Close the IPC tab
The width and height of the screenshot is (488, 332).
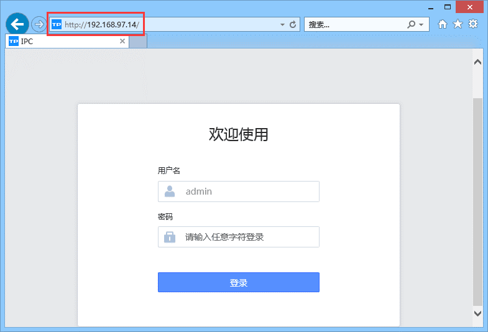(122, 42)
